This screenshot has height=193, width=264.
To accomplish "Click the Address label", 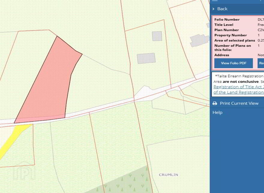I will click(222, 55).
